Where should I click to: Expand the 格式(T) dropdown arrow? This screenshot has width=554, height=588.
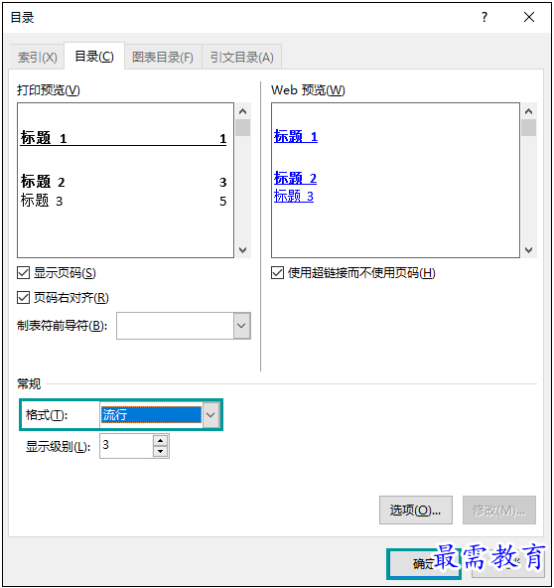[210, 415]
